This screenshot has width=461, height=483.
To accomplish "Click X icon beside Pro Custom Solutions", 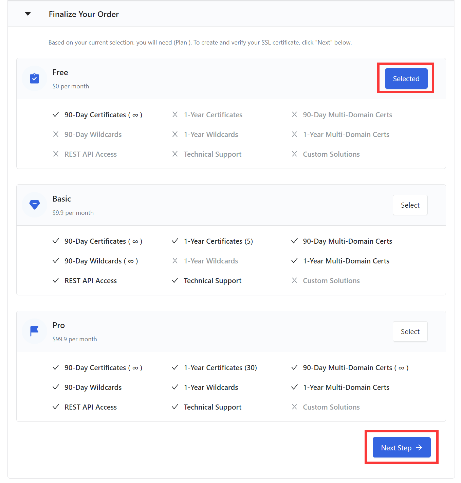I will click(294, 407).
